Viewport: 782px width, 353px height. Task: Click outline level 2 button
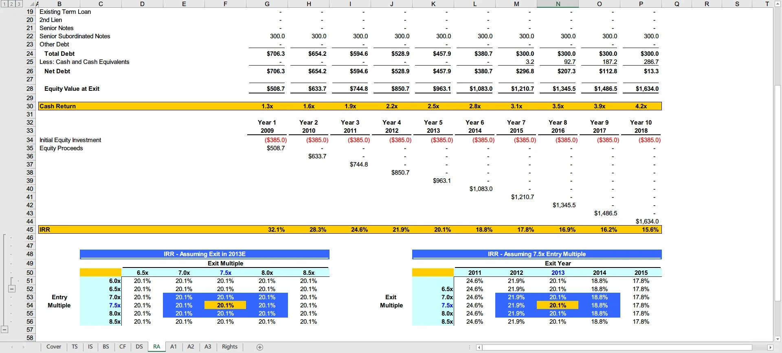click(11, 4)
